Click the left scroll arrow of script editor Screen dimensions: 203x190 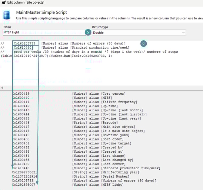tap(2, 88)
